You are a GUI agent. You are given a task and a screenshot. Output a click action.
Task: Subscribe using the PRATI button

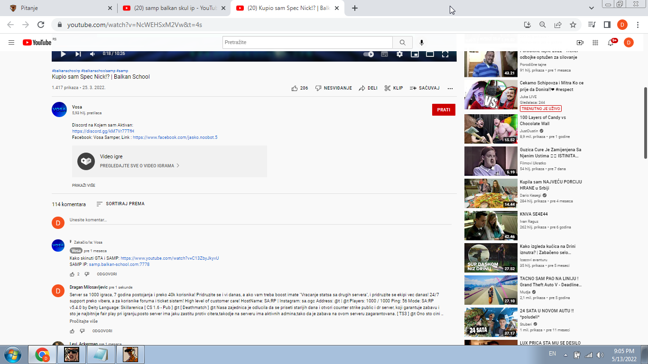click(444, 109)
